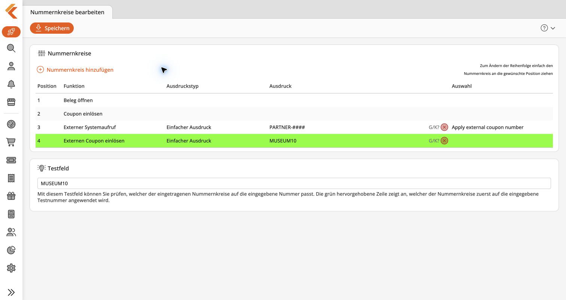The height and width of the screenshot is (300, 566).
Task: Select the Coupon einlösen row
Action: (x=294, y=114)
